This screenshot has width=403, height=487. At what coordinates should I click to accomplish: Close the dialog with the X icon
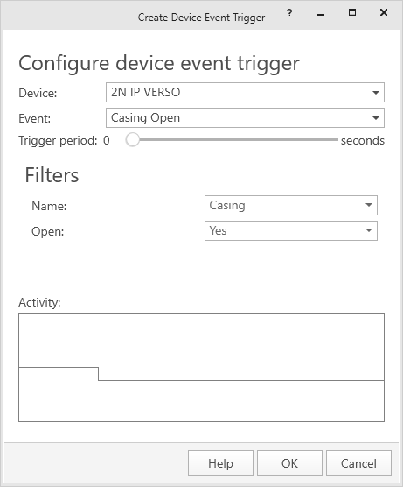pos(384,12)
